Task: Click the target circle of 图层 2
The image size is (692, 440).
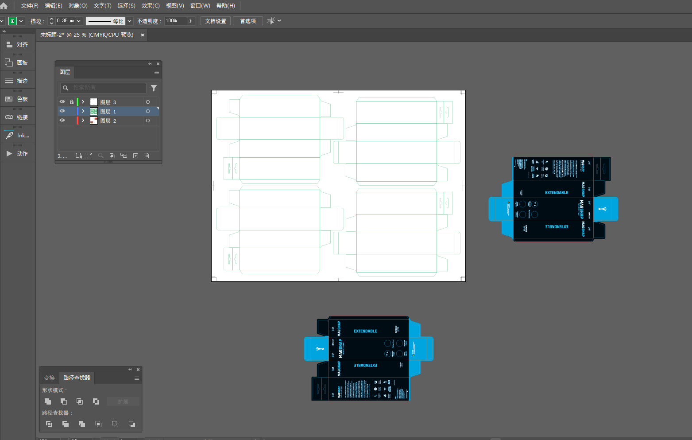Action: pyautogui.click(x=148, y=121)
